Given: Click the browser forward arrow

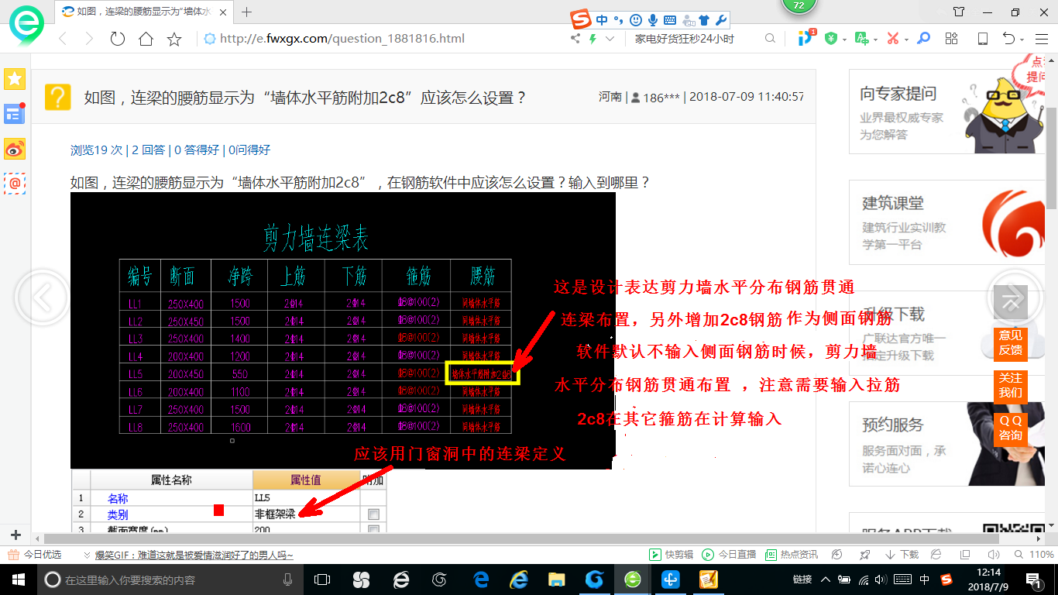Looking at the screenshot, I should (x=89, y=39).
